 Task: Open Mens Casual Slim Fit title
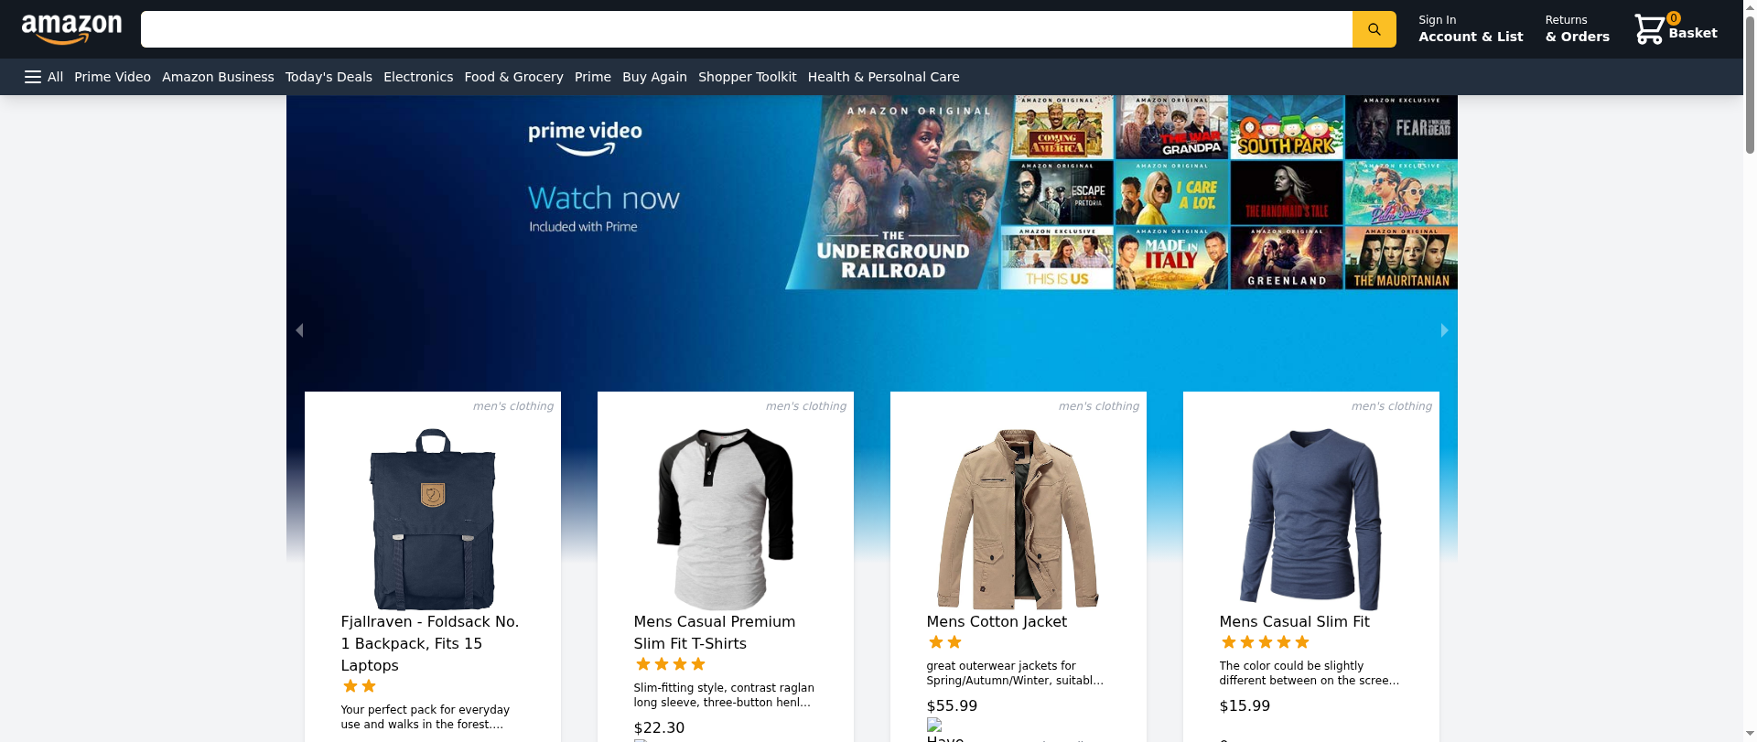1294,621
